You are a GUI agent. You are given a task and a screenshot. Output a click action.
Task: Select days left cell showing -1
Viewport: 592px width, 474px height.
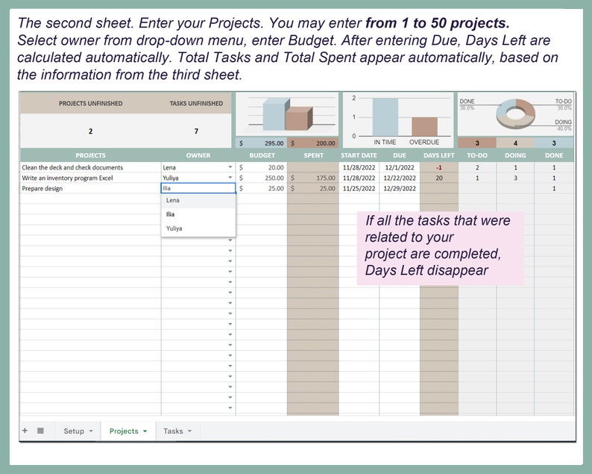439,167
